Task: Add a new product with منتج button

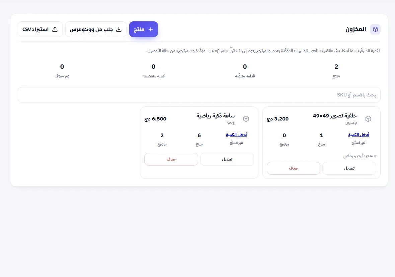Action: (144, 29)
